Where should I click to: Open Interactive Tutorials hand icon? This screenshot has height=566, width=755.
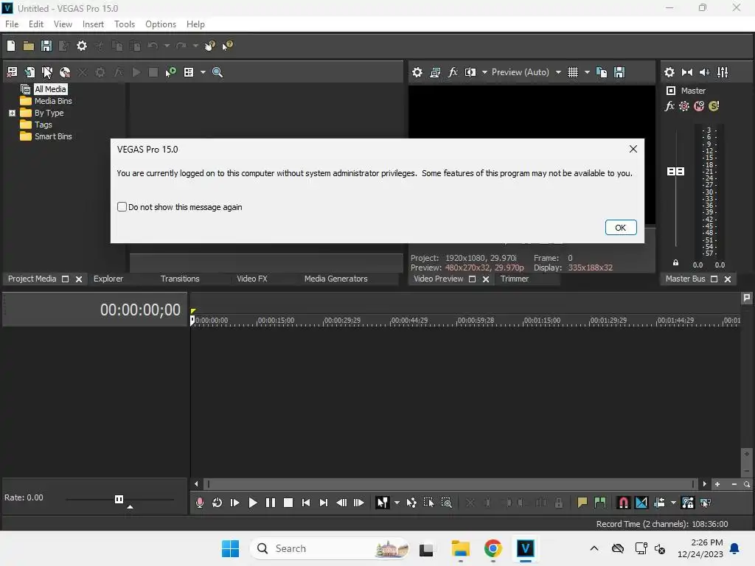pos(209,46)
